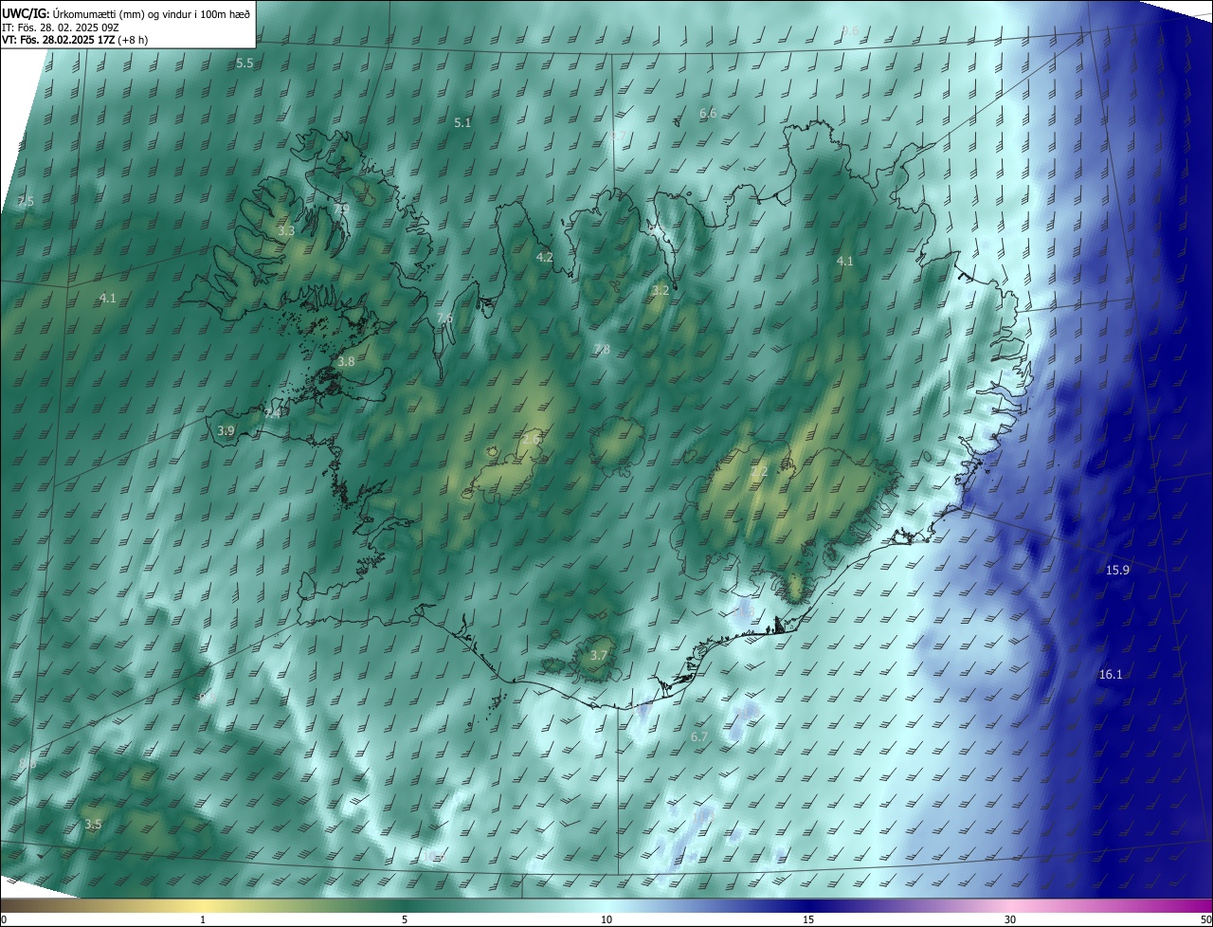
Task: Click the 5.5 value label
Action: click(244, 63)
